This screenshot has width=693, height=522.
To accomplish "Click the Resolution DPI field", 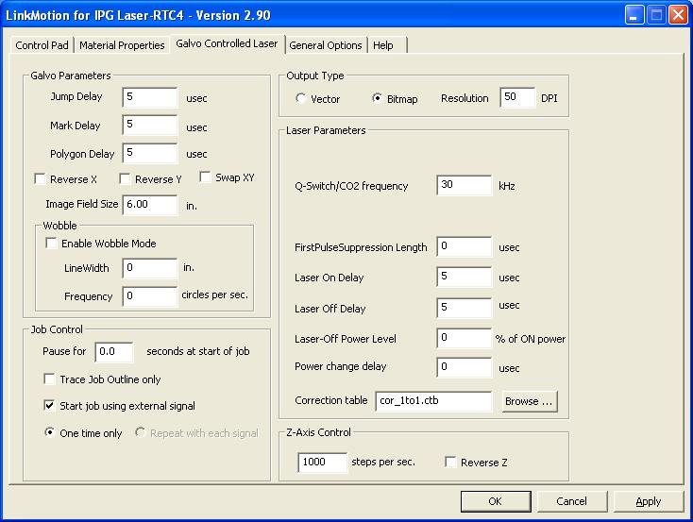I will pos(517,97).
